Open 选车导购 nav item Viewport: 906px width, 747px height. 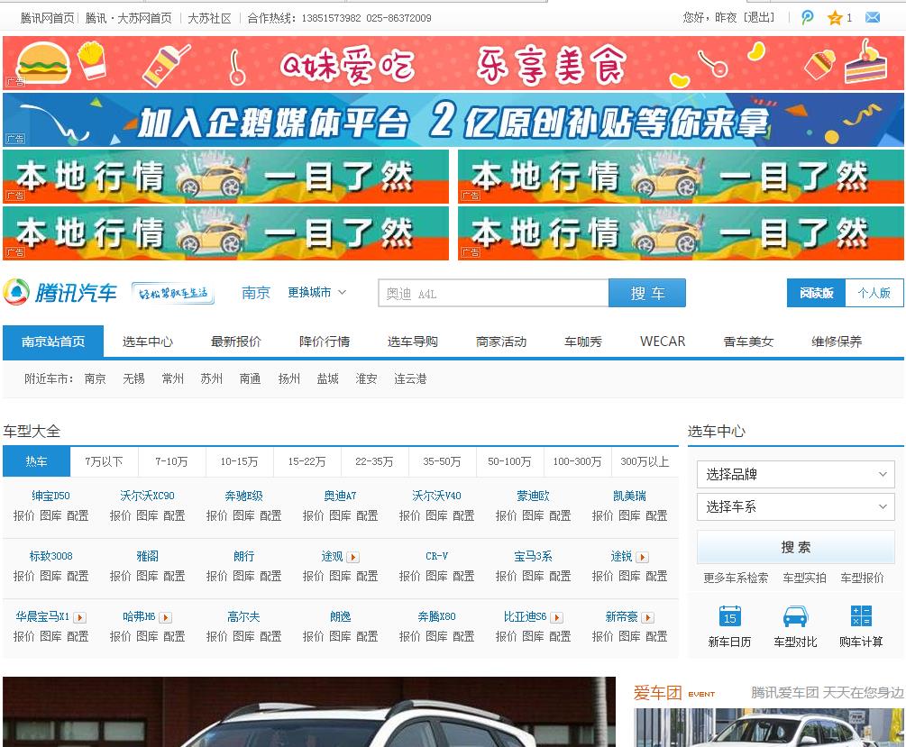click(x=413, y=342)
